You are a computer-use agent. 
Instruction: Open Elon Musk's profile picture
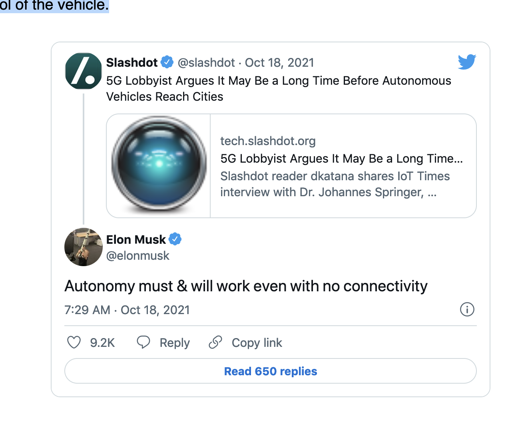click(x=83, y=247)
